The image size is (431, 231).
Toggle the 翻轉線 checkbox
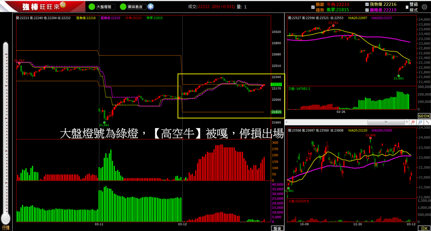coord(367,10)
